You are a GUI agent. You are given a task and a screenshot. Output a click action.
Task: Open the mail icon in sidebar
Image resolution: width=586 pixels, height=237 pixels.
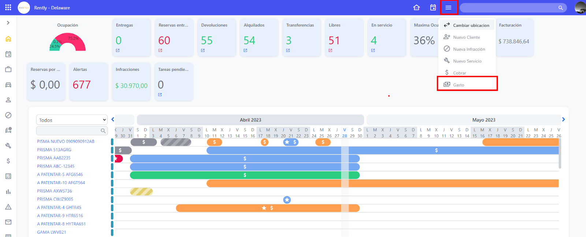click(x=8, y=222)
